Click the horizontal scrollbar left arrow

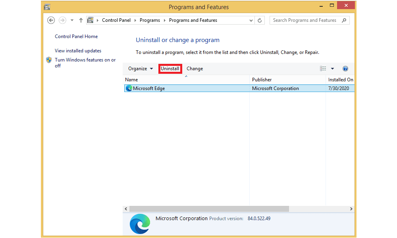pyautogui.click(x=126, y=209)
